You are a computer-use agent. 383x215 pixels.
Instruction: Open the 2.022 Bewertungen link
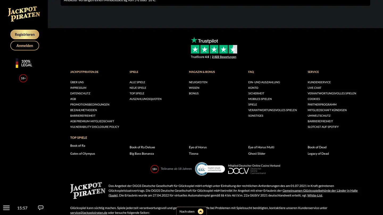click(x=224, y=57)
